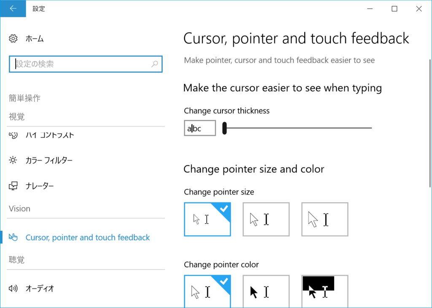Click the cursor and pointer hand icon
The image size is (432, 308).
[13, 238]
